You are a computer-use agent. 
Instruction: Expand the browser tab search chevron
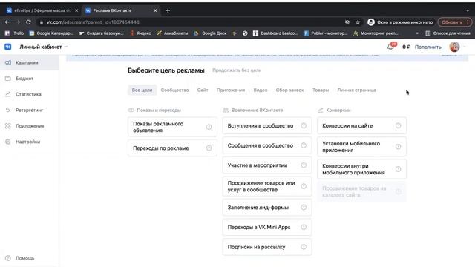click(467, 10)
